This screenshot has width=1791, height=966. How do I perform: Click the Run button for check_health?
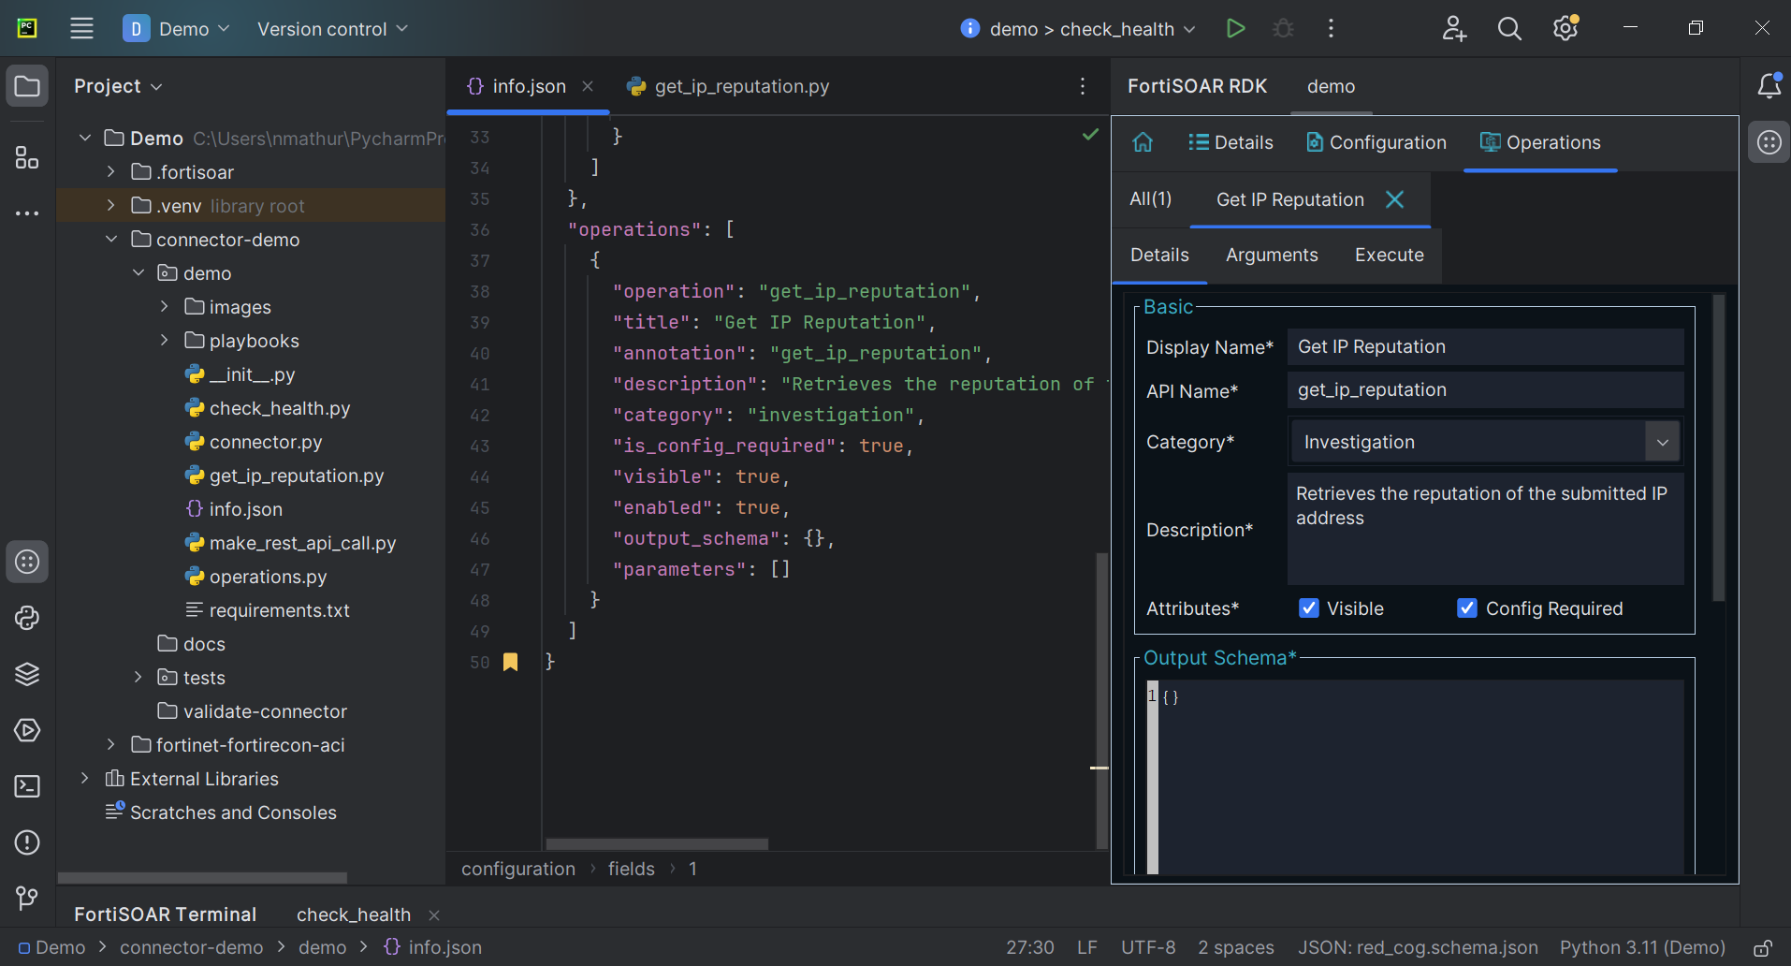[1235, 29]
